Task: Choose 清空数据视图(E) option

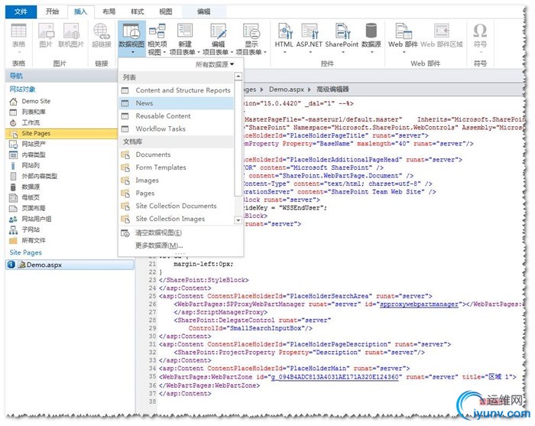Action: (x=181, y=233)
